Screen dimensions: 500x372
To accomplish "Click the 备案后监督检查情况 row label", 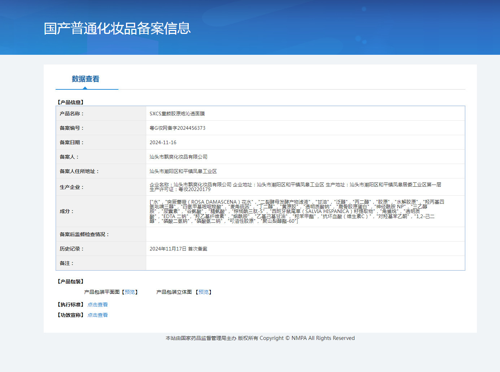I will (x=84, y=234).
